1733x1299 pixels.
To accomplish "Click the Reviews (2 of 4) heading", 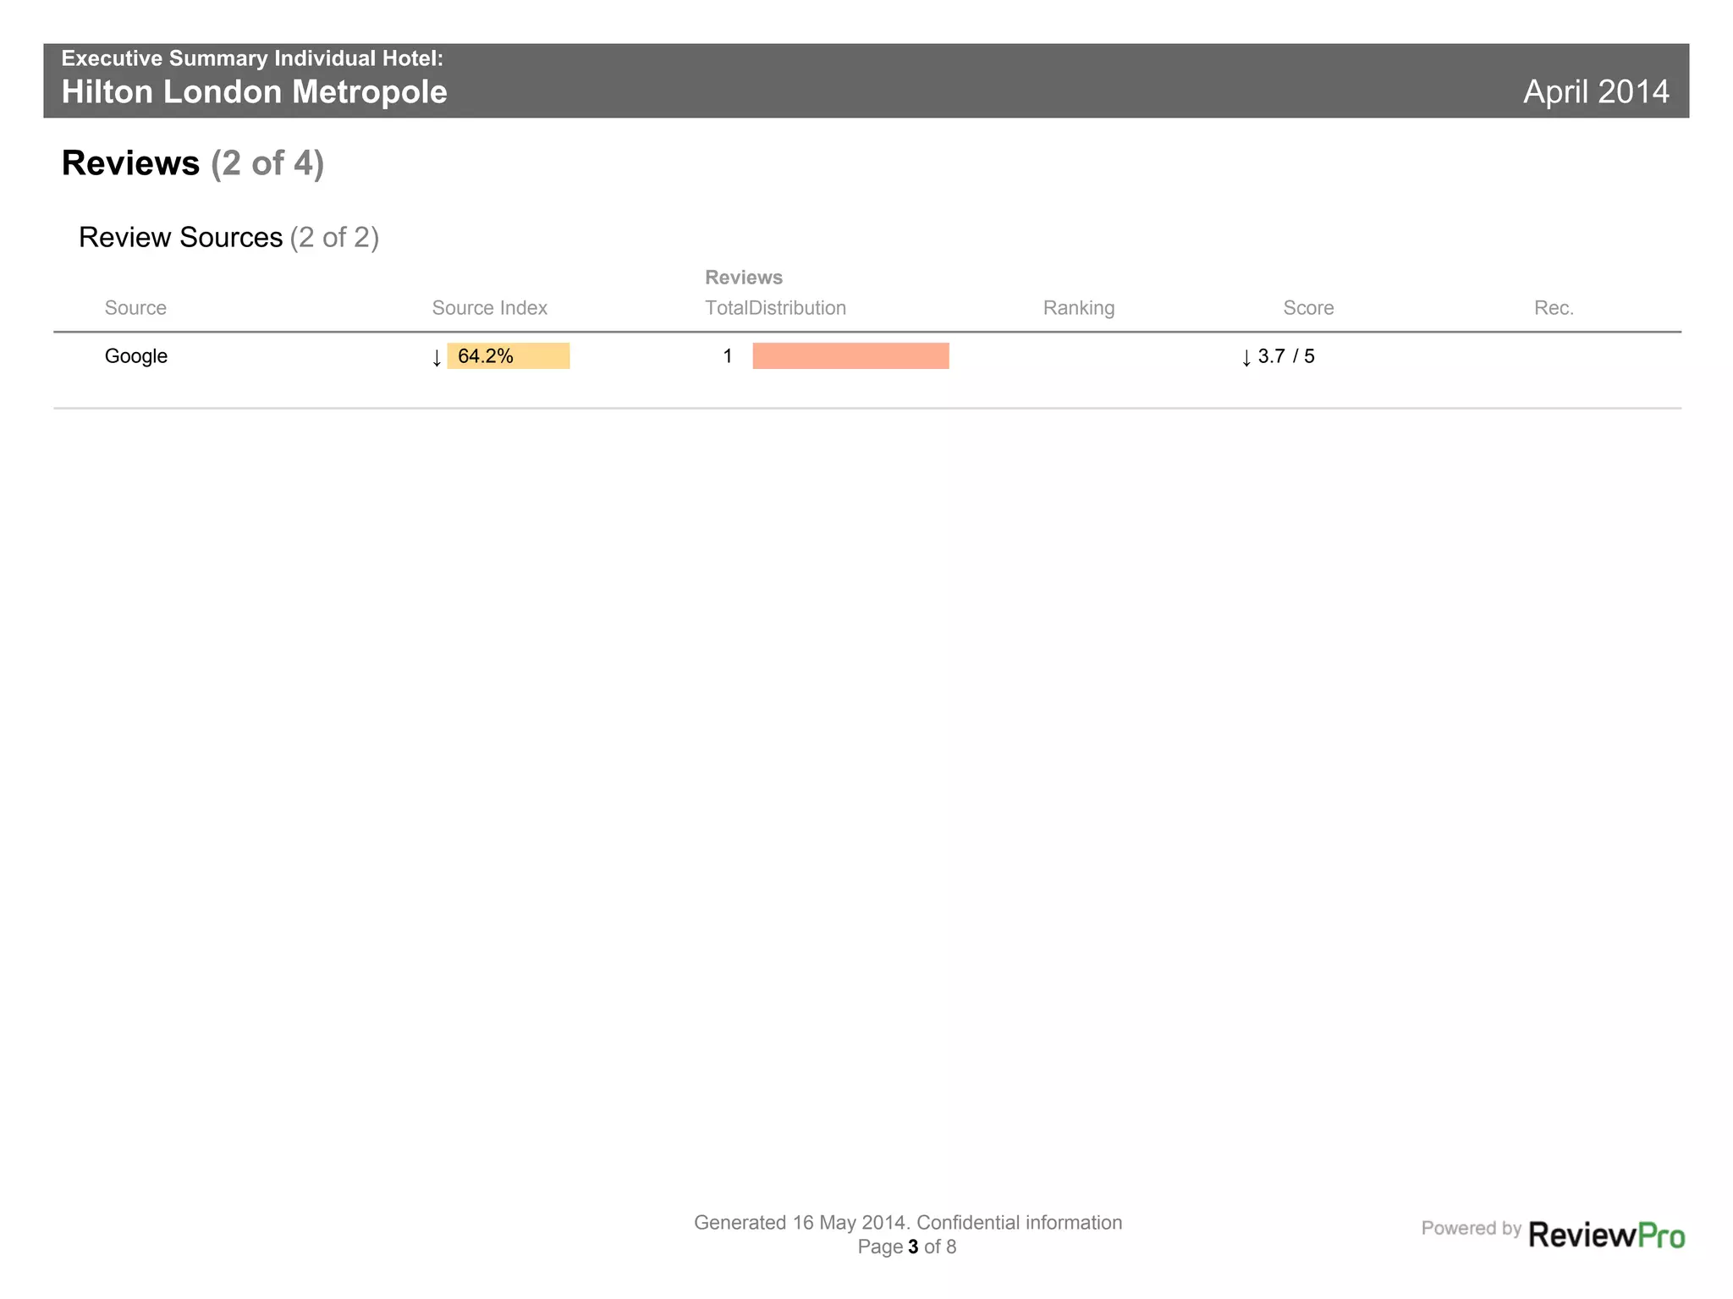I will click(193, 163).
